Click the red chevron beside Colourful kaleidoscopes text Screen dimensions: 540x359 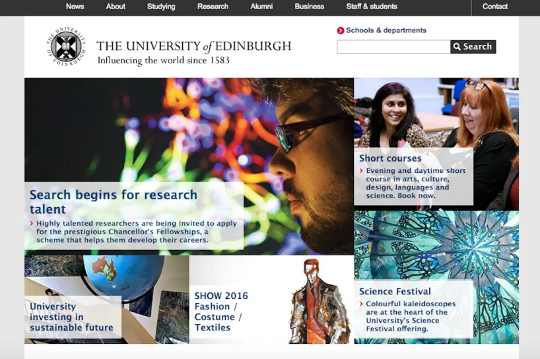pos(361,304)
